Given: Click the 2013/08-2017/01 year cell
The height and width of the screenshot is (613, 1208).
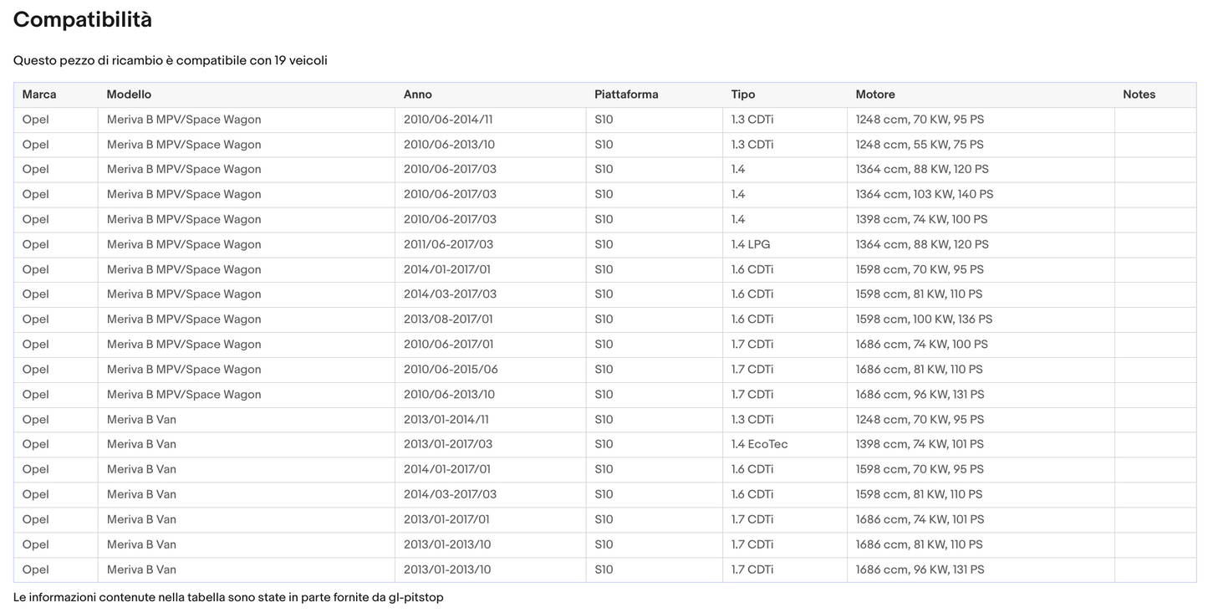Looking at the screenshot, I should (448, 319).
